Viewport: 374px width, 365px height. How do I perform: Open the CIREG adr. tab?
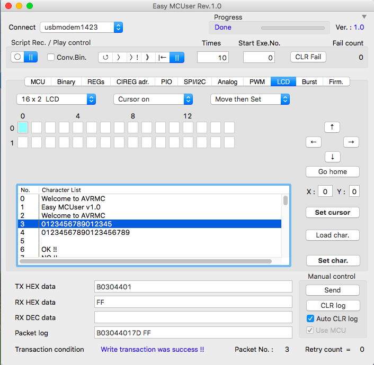[132, 81]
